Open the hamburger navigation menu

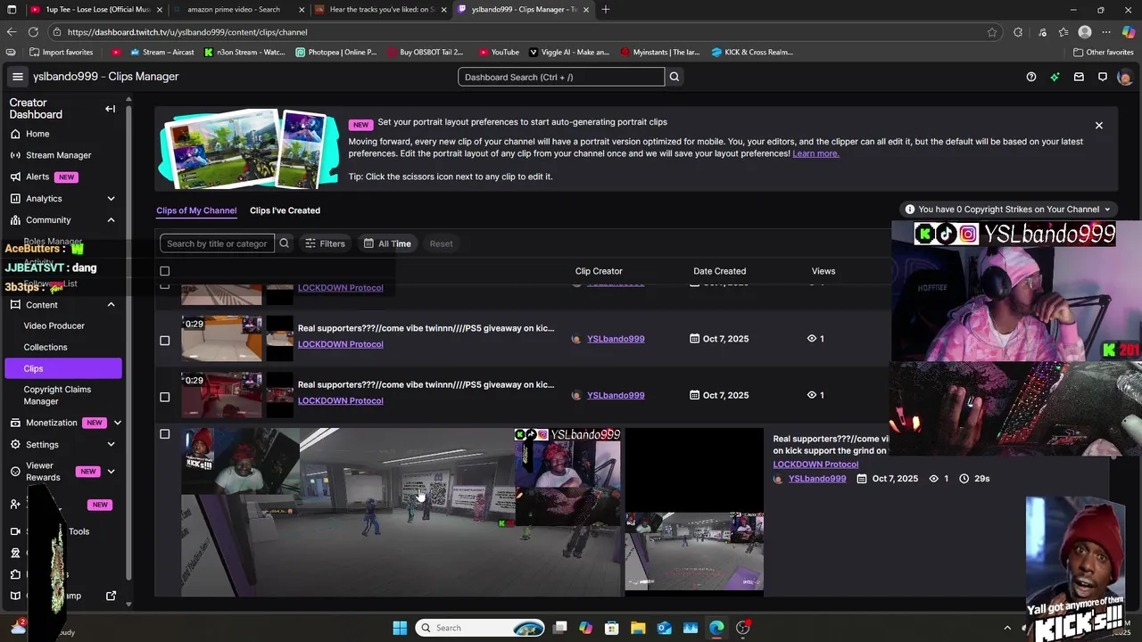coord(17,77)
